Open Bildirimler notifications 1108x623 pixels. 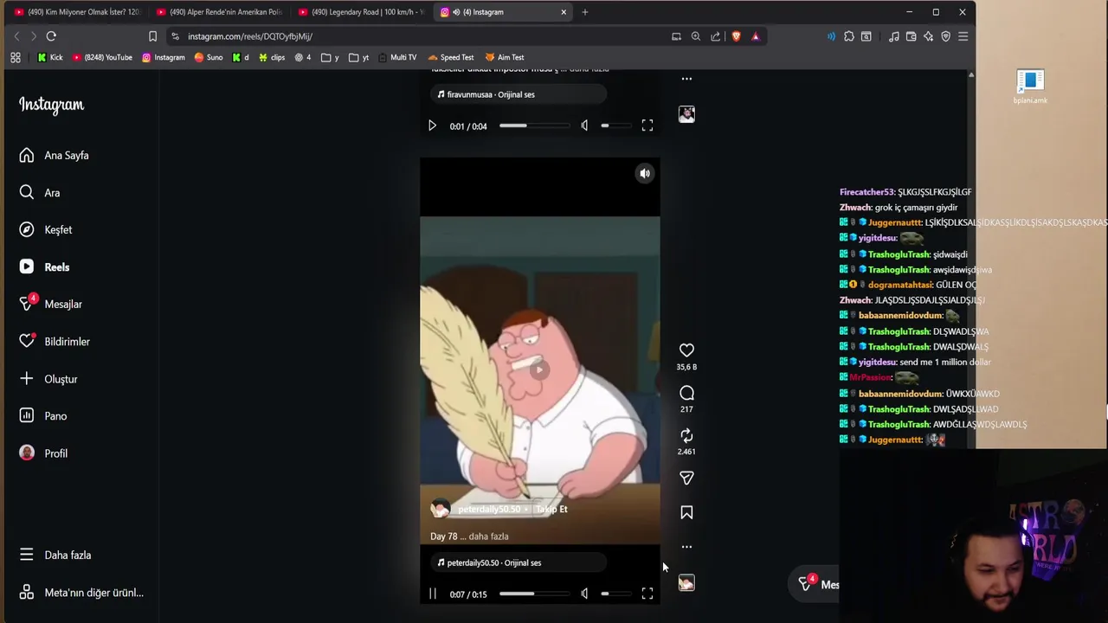tap(55, 342)
